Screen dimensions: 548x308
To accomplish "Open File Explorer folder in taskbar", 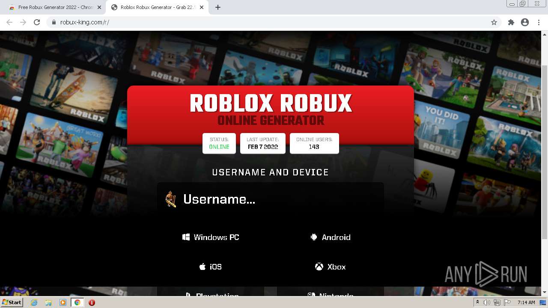I will coord(48,302).
